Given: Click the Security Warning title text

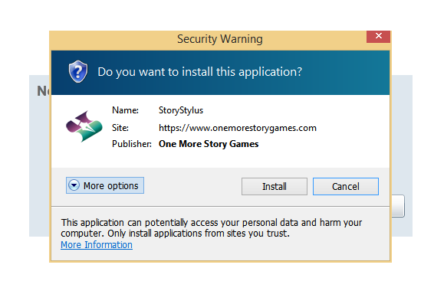Looking at the screenshot, I should pos(220,39).
